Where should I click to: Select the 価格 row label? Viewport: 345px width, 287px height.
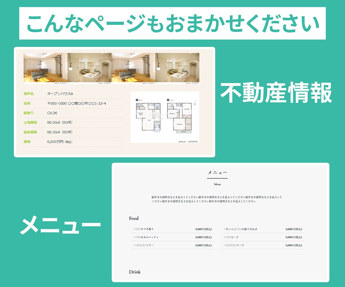point(27,142)
